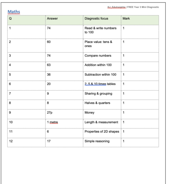Screen dimensions: 170x184
Task: Click question number '11' cell
Action: pyautogui.click(x=26, y=133)
